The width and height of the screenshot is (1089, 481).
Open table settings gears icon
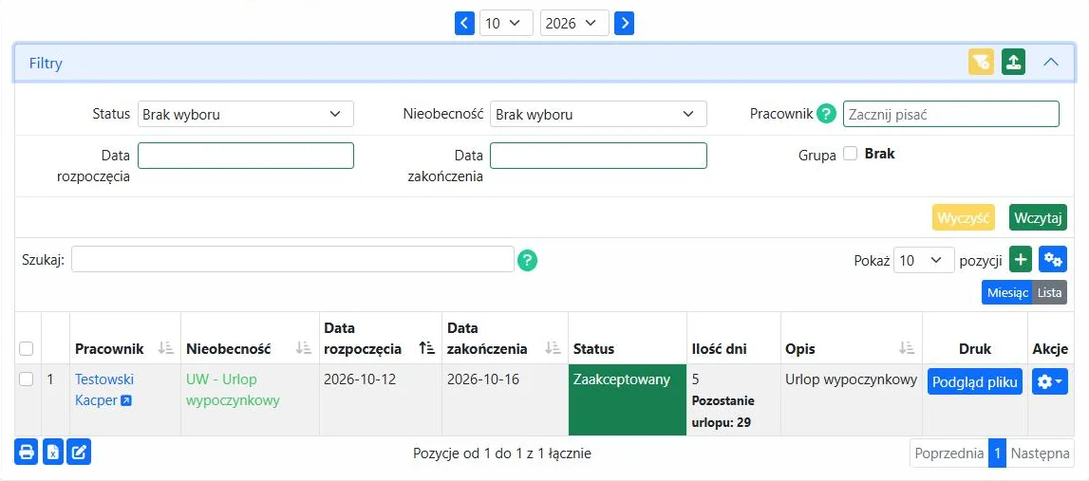(1053, 260)
